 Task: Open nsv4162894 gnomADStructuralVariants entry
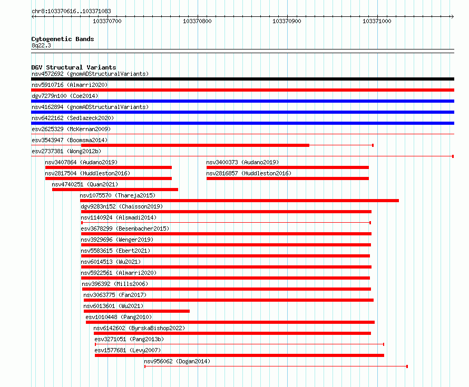(90, 107)
